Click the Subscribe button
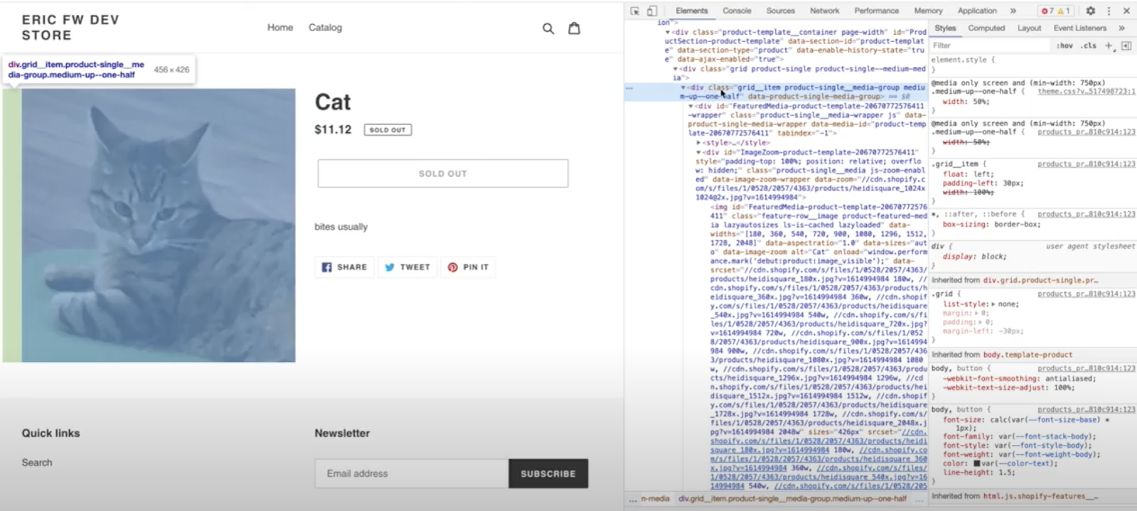The width and height of the screenshot is (1137, 511). [548, 473]
